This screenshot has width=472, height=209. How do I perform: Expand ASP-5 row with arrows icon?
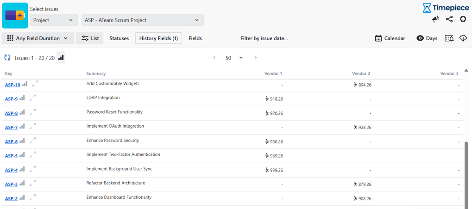33,155
